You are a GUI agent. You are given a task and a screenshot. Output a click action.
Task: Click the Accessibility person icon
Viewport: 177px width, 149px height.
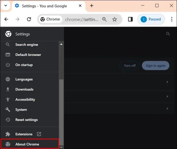[x=8, y=100]
